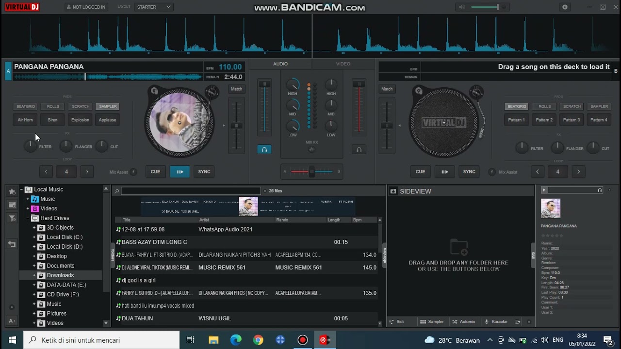621x349 pixels.
Task: Trigger the Air Horn sample pad
Action: click(25, 120)
